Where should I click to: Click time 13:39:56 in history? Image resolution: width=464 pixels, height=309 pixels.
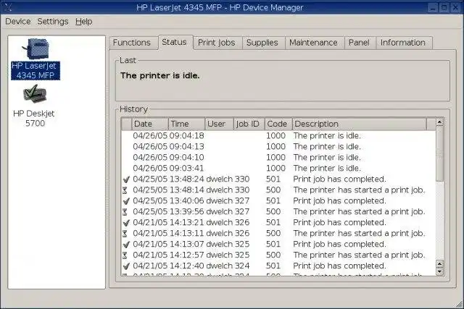click(x=187, y=212)
